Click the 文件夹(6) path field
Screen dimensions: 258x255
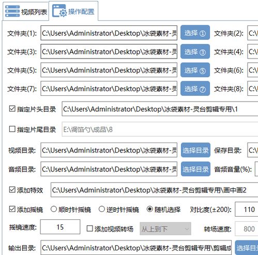coord(253,70)
